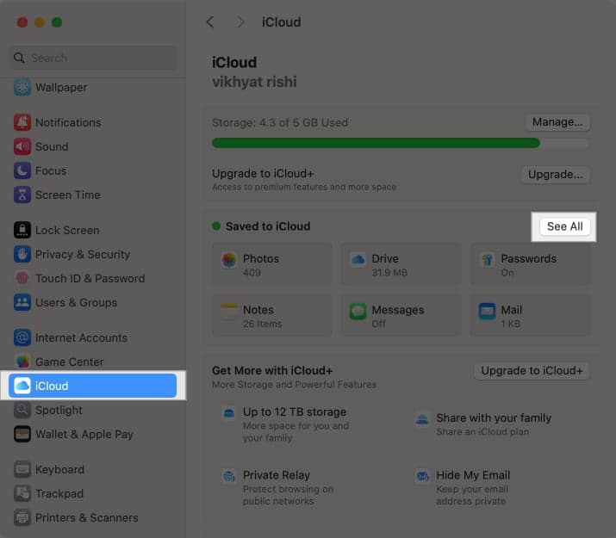Click the Manage... storage button
This screenshot has height=538, width=616.
click(x=557, y=122)
